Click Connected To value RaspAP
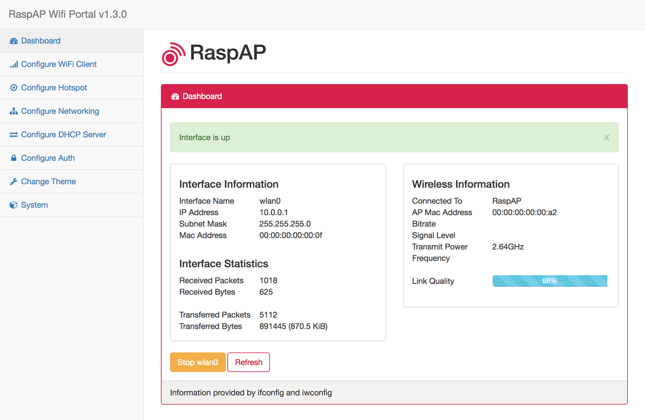 [x=507, y=201]
